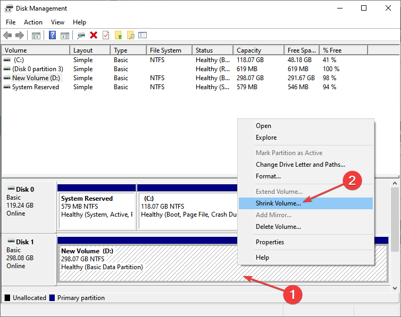The image size is (401, 317).
Task: Sort by the Status column header
Action: tap(213, 50)
